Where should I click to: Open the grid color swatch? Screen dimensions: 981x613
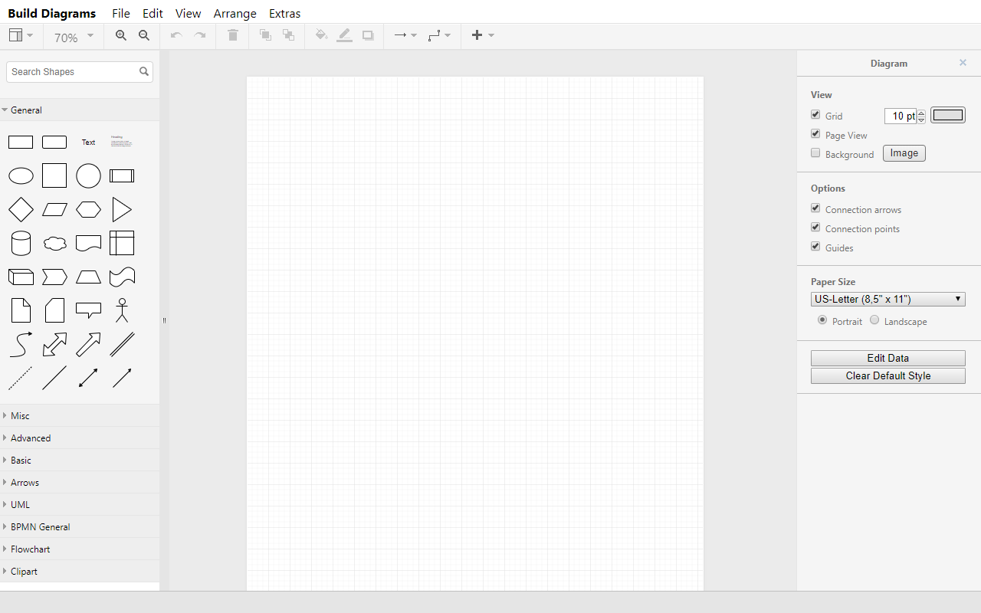point(948,116)
